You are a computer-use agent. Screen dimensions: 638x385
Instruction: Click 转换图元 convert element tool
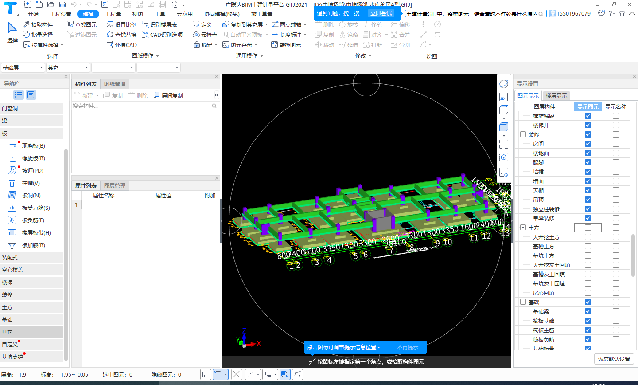pyautogui.click(x=286, y=45)
